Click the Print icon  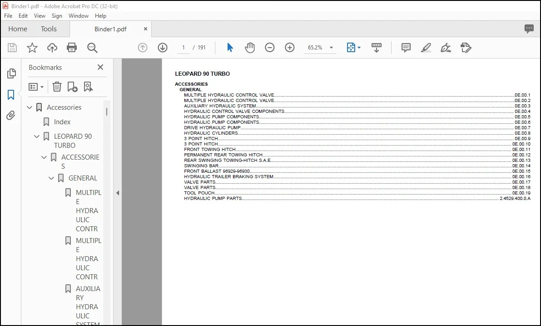[x=72, y=48]
